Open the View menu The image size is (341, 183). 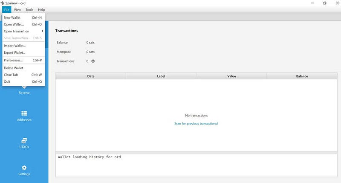(17, 9)
